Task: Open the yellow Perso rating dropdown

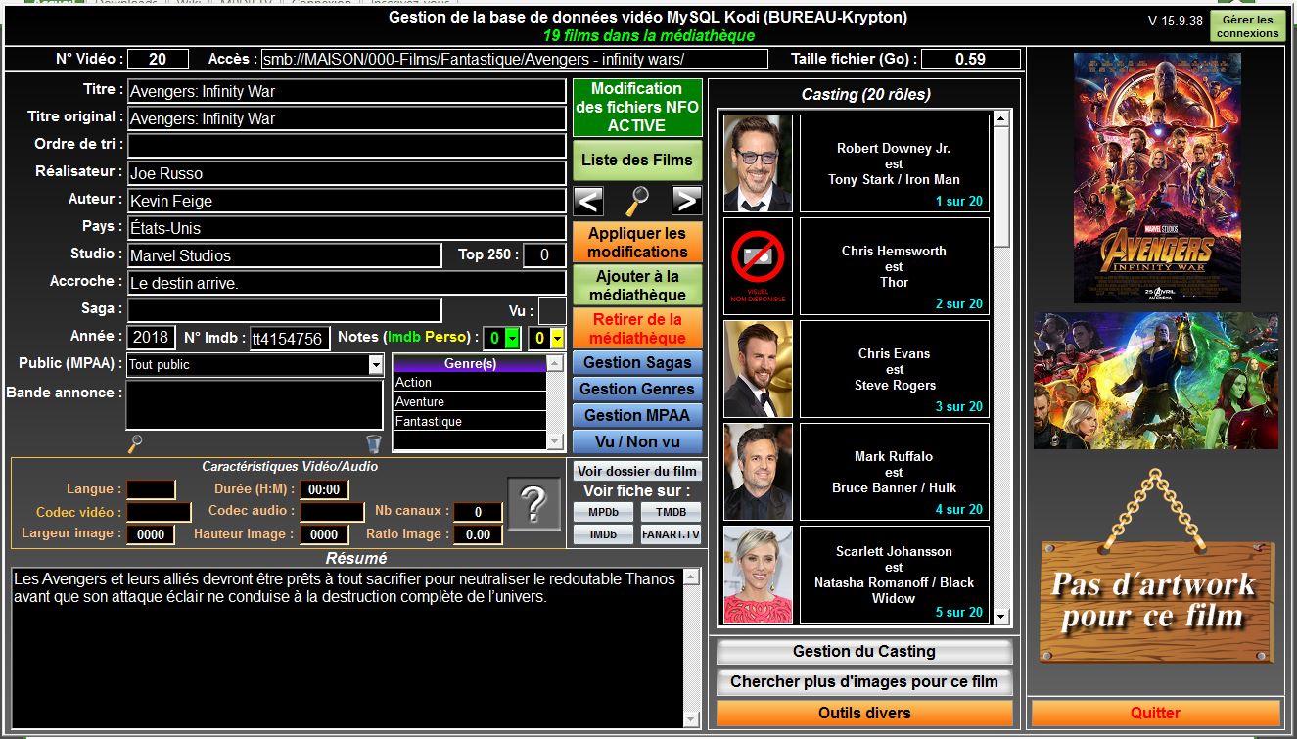Action: (557, 339)
